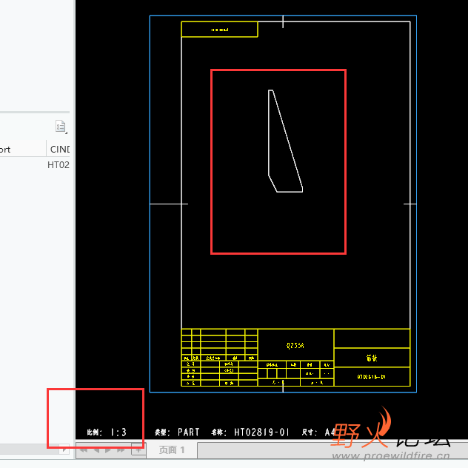Click the CIND column header
The image size is (468, 468).
pyautogui.click(x=58, y=149)
